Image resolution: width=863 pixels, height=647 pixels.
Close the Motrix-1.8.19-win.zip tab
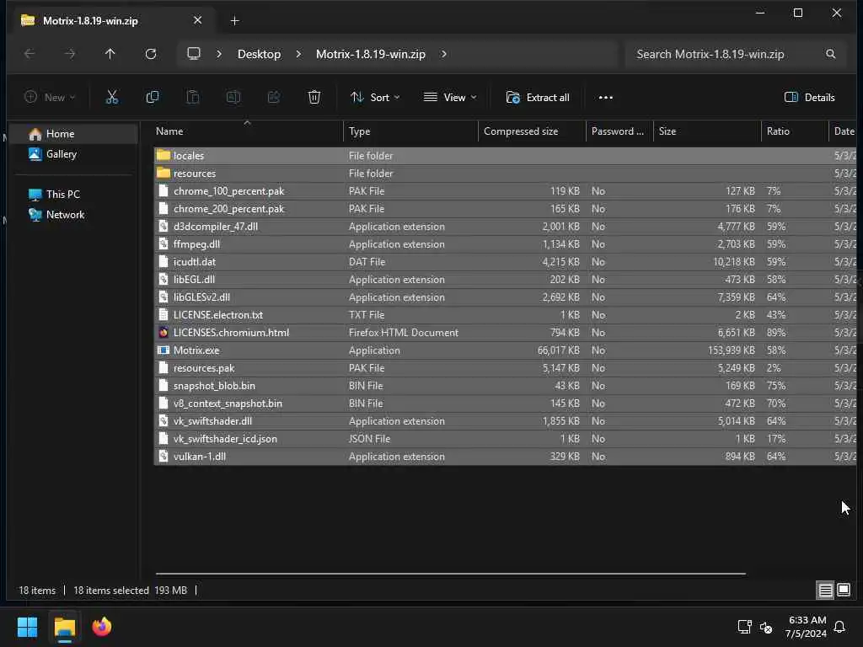coord(197,20)
